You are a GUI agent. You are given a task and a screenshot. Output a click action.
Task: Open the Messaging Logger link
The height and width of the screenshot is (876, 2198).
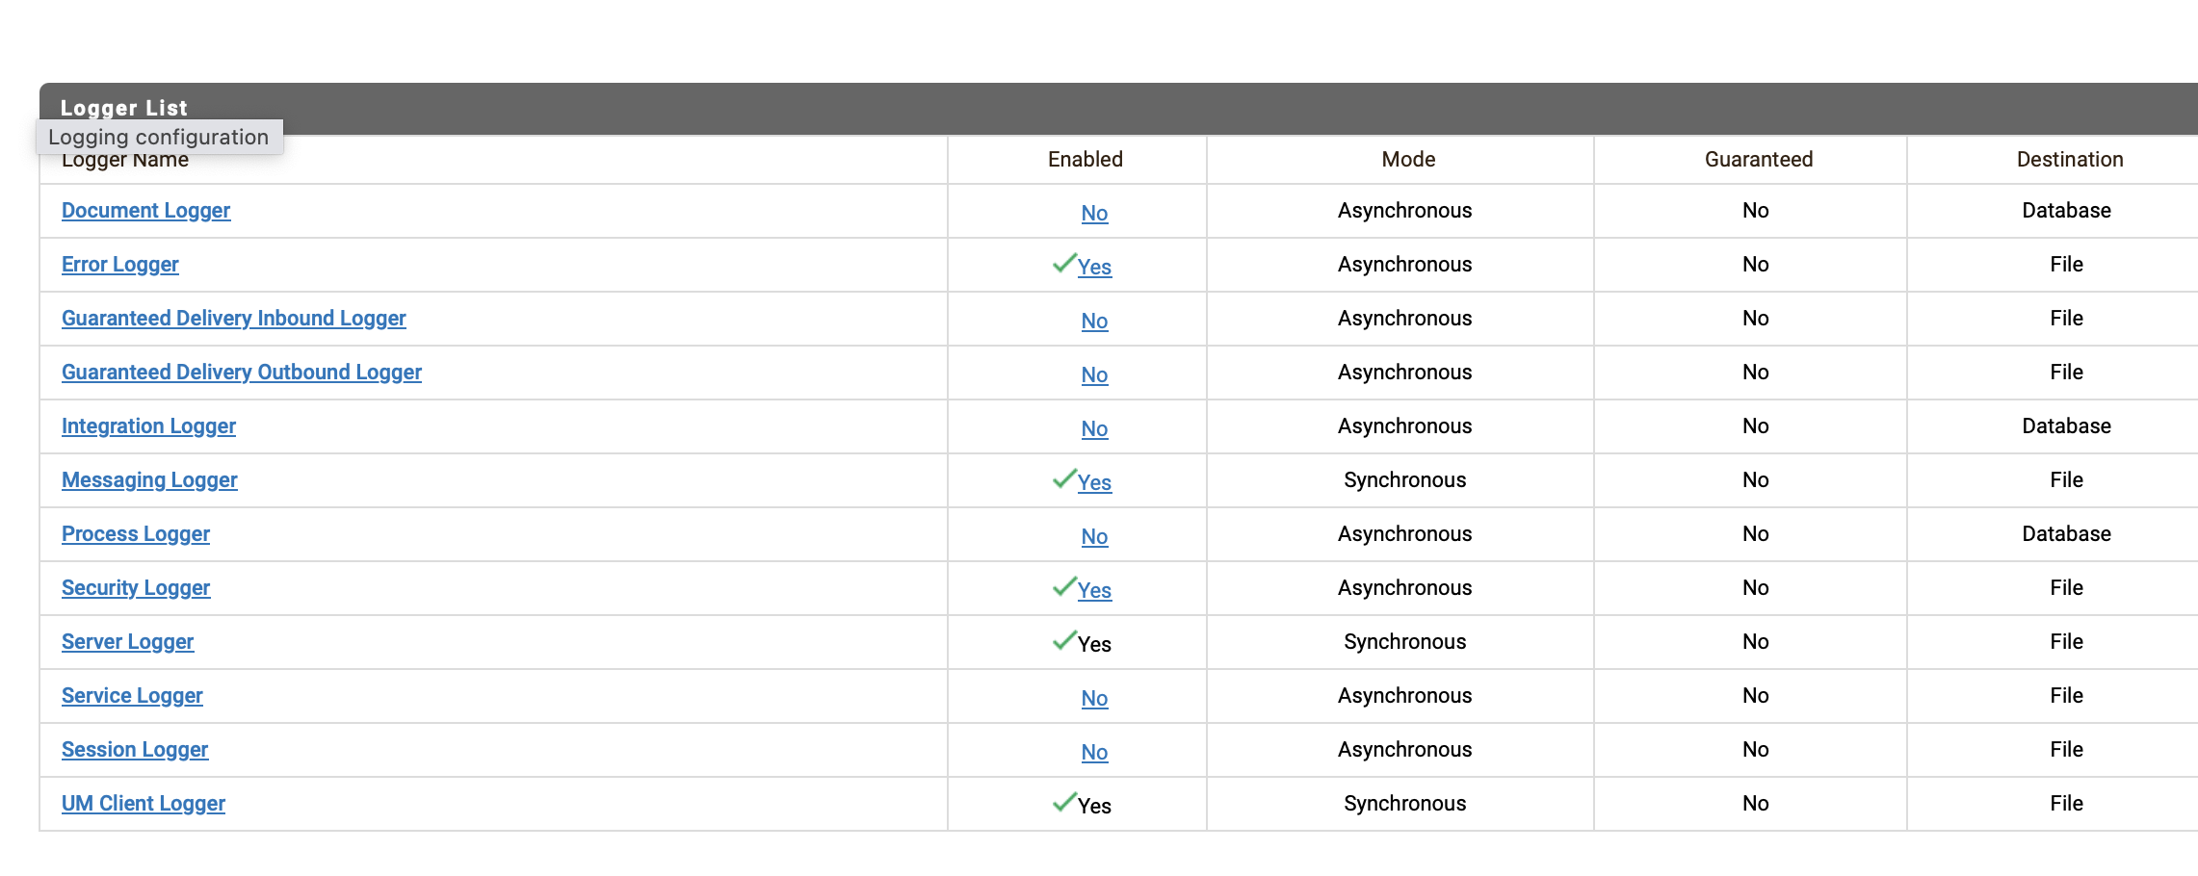tap(149, 479)
